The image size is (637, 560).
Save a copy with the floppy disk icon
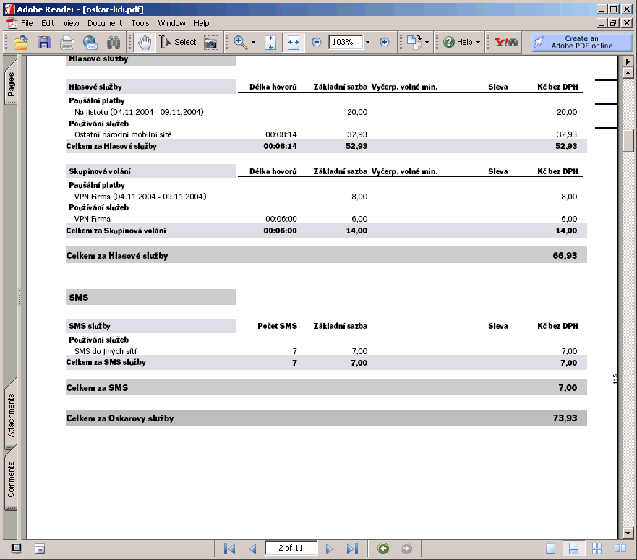pyautogui.click(x=44, y=43)
